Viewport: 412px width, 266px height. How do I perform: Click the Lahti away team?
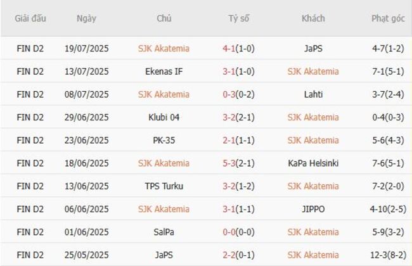point(313,94)
